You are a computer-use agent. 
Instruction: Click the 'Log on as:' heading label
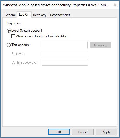(14, 23)
